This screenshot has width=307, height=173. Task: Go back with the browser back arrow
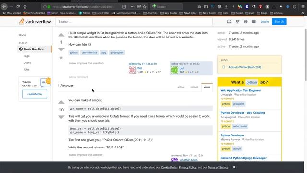(4, 7)
